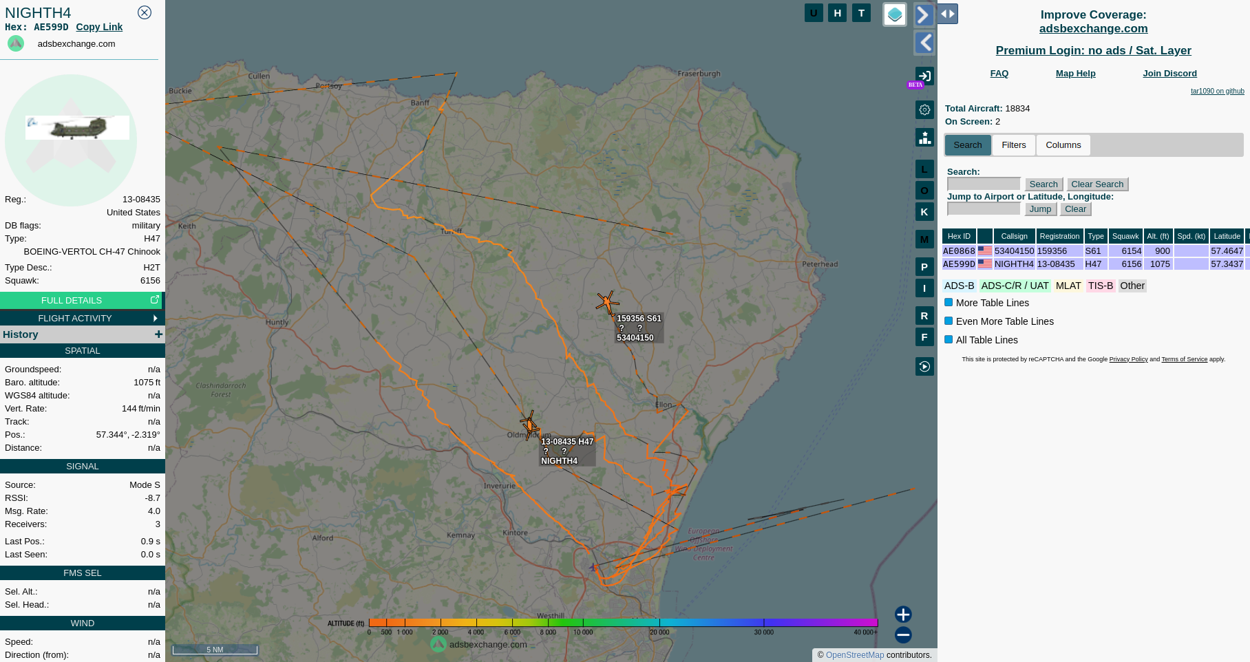Screen dimensions: 1250x662
Task: Select table row AE599D
Action: click(x=1095, y=264)
